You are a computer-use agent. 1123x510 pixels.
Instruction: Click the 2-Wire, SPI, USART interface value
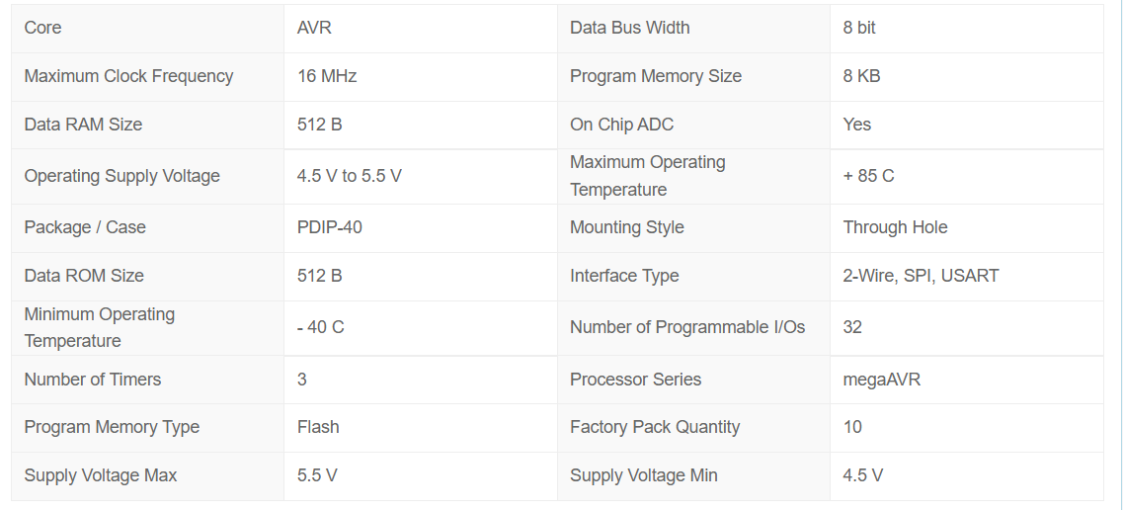click(x=921, y=276)
